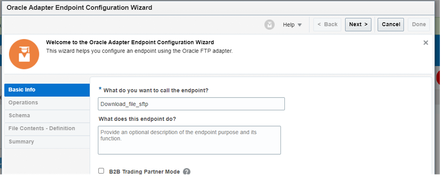Enable the B2B Trading Partner Mode checkbox
This screenshot has width=446, height=180.
point(101,171)
